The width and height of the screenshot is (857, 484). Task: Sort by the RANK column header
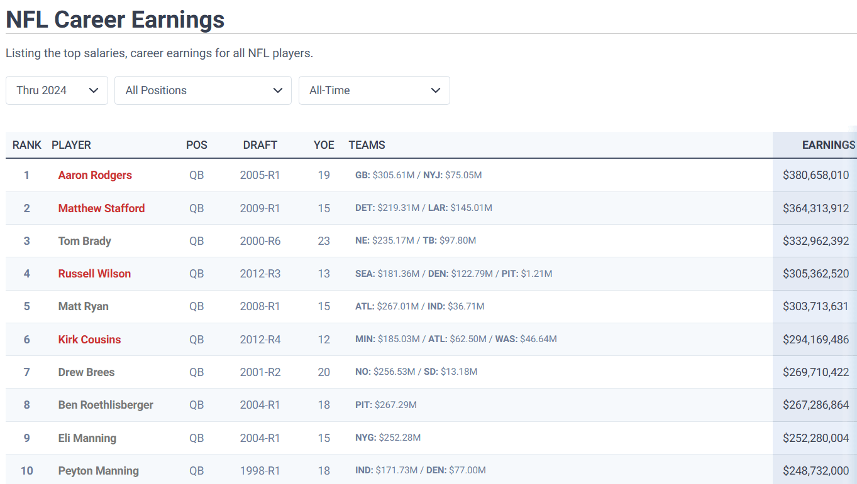point(27,145)
